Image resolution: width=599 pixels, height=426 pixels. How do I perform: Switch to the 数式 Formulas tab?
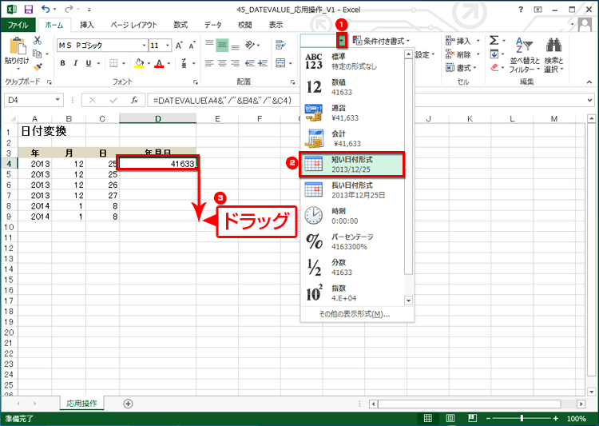[180, 25]
